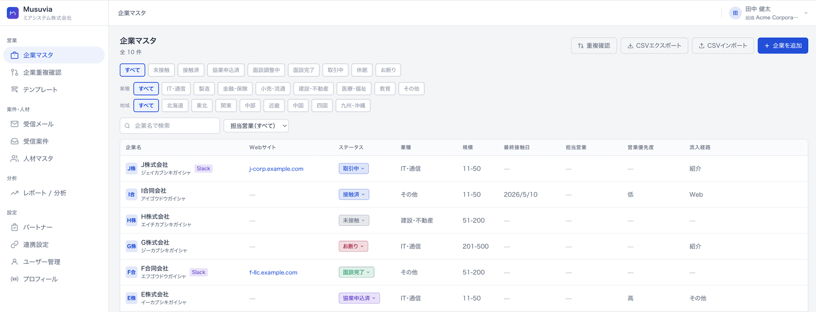
Task: Click CSVエクスポート button
Action: pyautogui.click(x=654, y=46)
